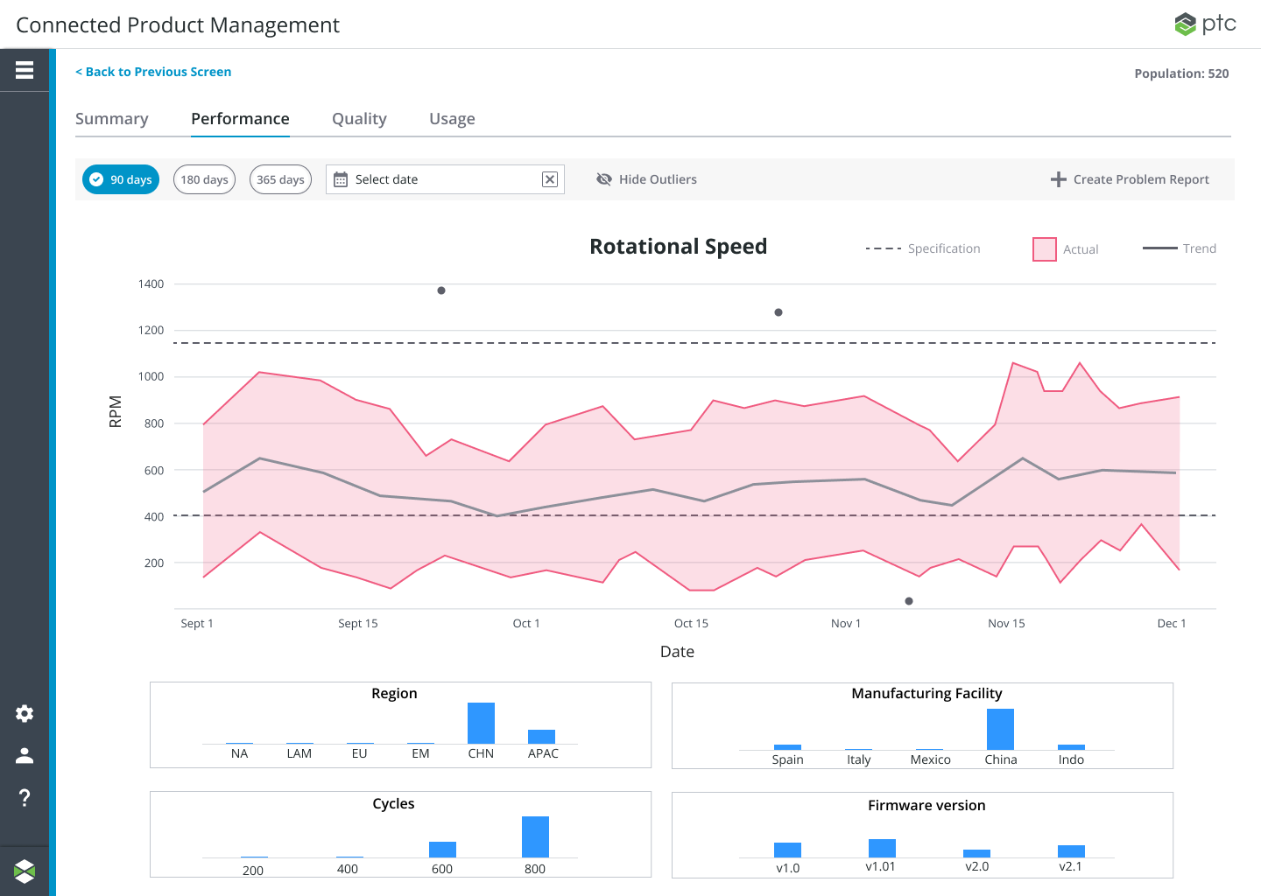Switch to the Usage tab
Image resolution: width=1261 pixels, height=896 pixels.
click(452, 119)
